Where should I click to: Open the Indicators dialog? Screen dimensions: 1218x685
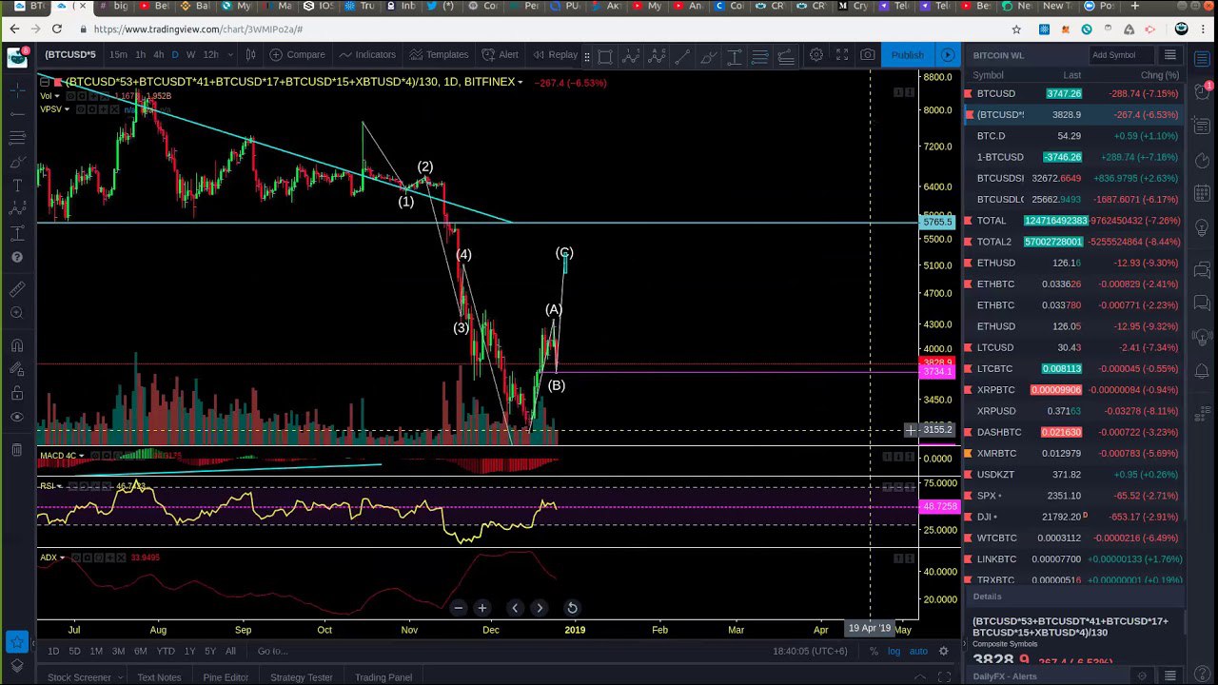coord(367,55)
